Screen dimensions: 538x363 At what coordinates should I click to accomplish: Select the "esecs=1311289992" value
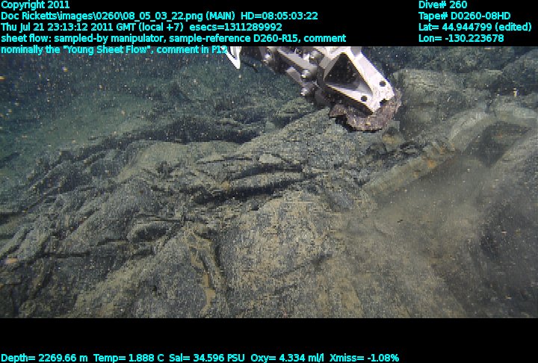[x=235, y=27]
